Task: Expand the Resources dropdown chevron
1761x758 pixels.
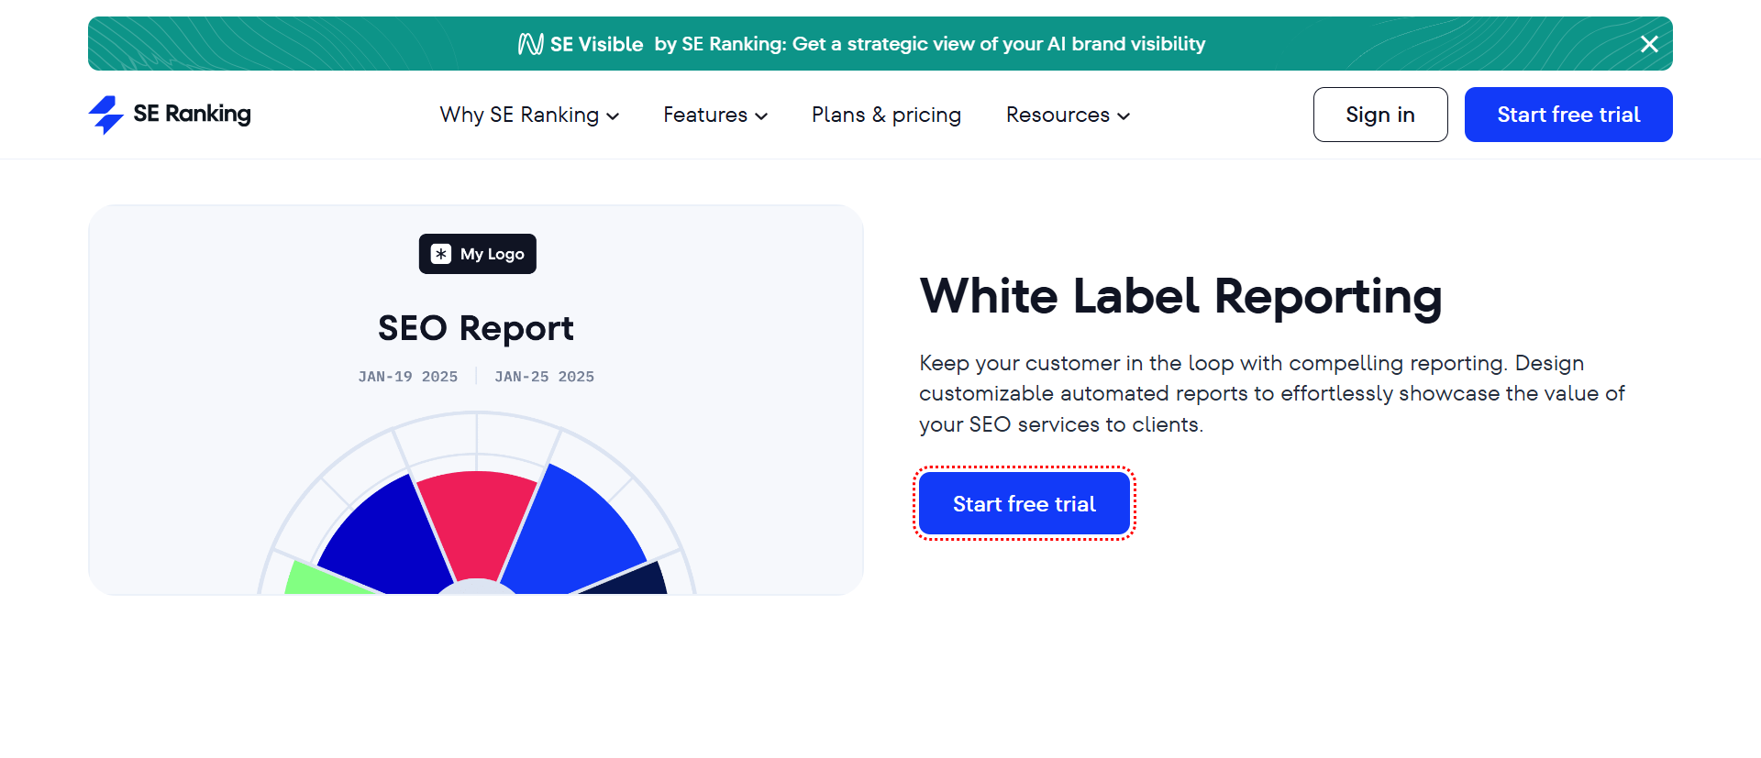Action: coord(1124,116)
